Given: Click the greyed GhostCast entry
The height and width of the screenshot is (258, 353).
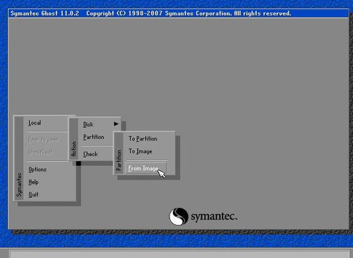Looking at the screenshot, I should tap(40, 152).
